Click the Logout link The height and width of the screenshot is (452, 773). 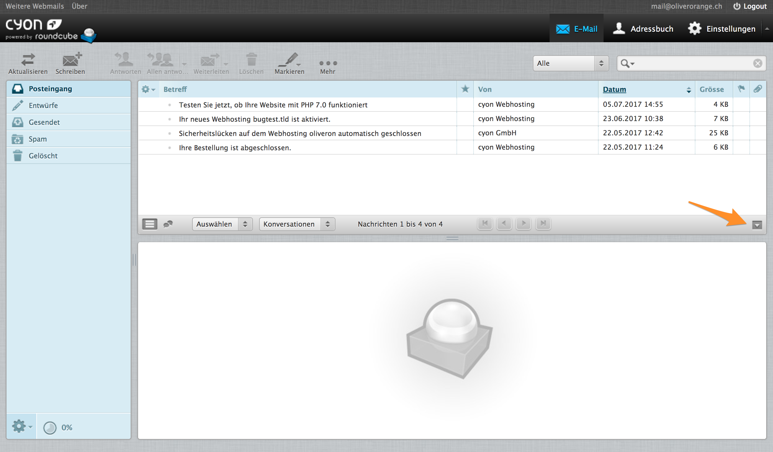[x=750, y=6]
